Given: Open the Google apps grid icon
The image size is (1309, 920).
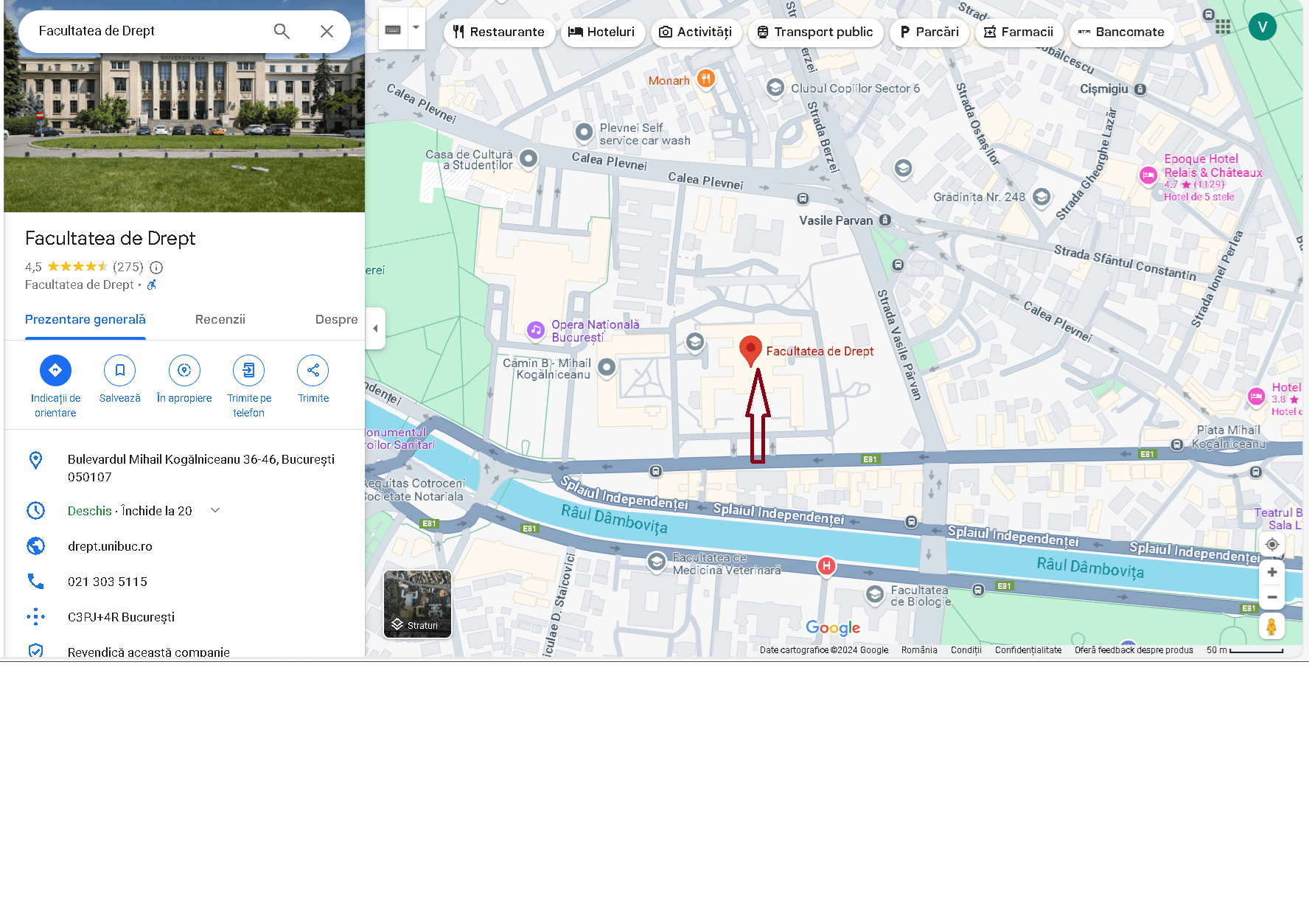Looking at the screenshot, I should (x=1223, y=27).
